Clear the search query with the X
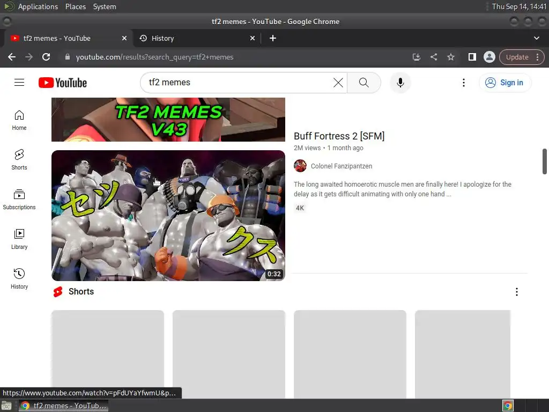 point(338,83)
